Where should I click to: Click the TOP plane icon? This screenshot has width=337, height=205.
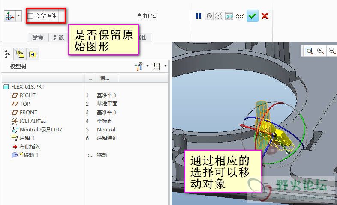tap(15, 104)
